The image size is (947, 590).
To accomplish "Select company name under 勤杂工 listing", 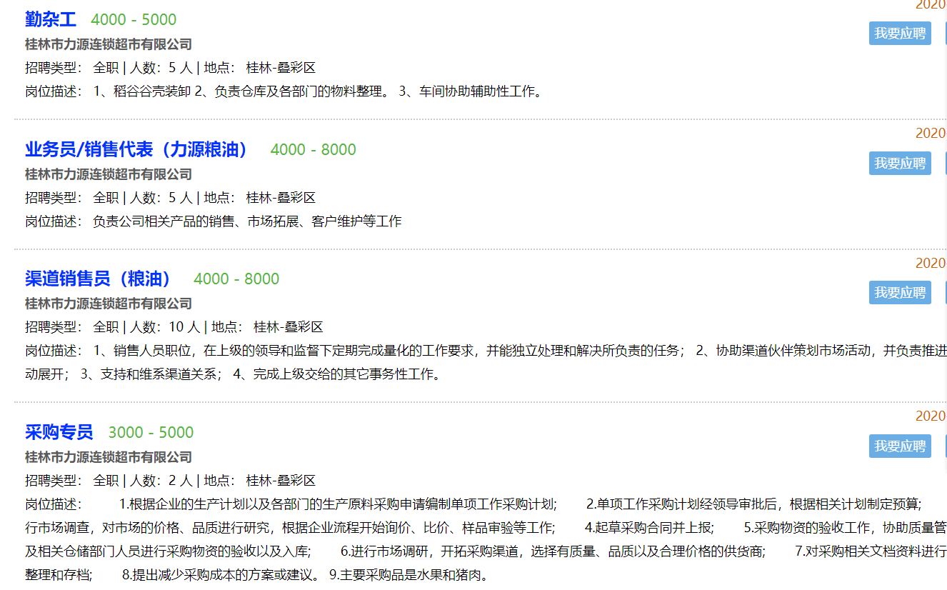I will coord(109,44).
